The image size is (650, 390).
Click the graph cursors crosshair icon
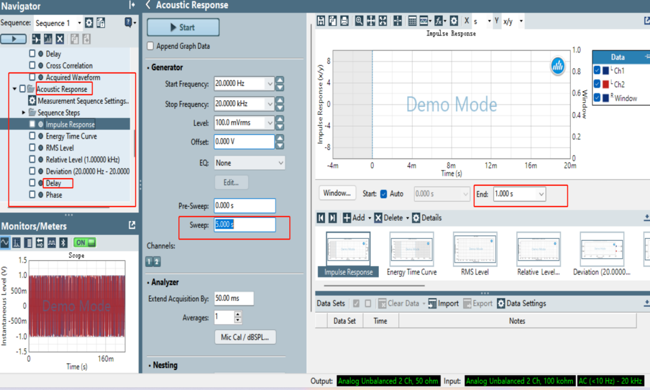coord(398,21)
